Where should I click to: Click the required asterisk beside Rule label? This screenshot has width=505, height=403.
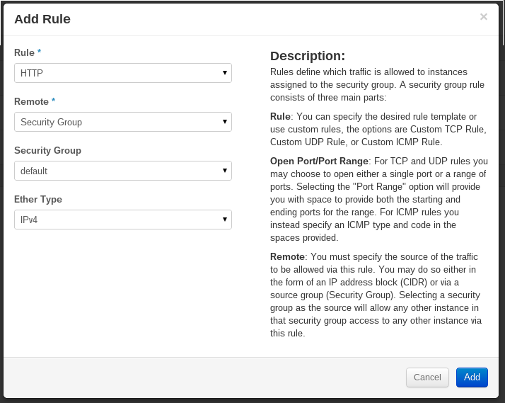40,53
